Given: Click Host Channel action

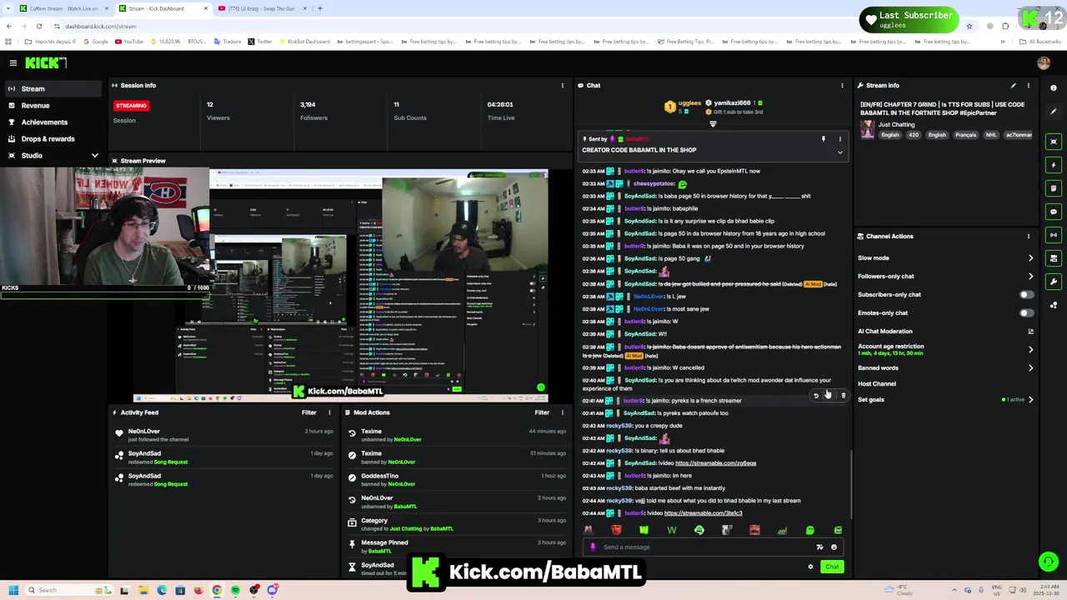Looking at the screenshot, I should [x=877, y=383].
